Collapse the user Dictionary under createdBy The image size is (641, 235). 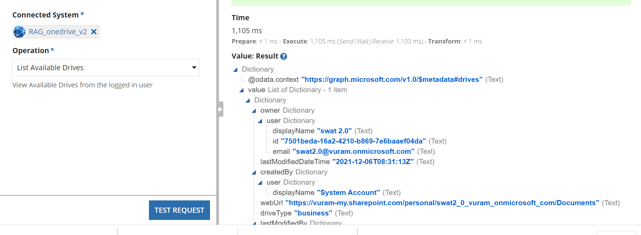[260, 183]
